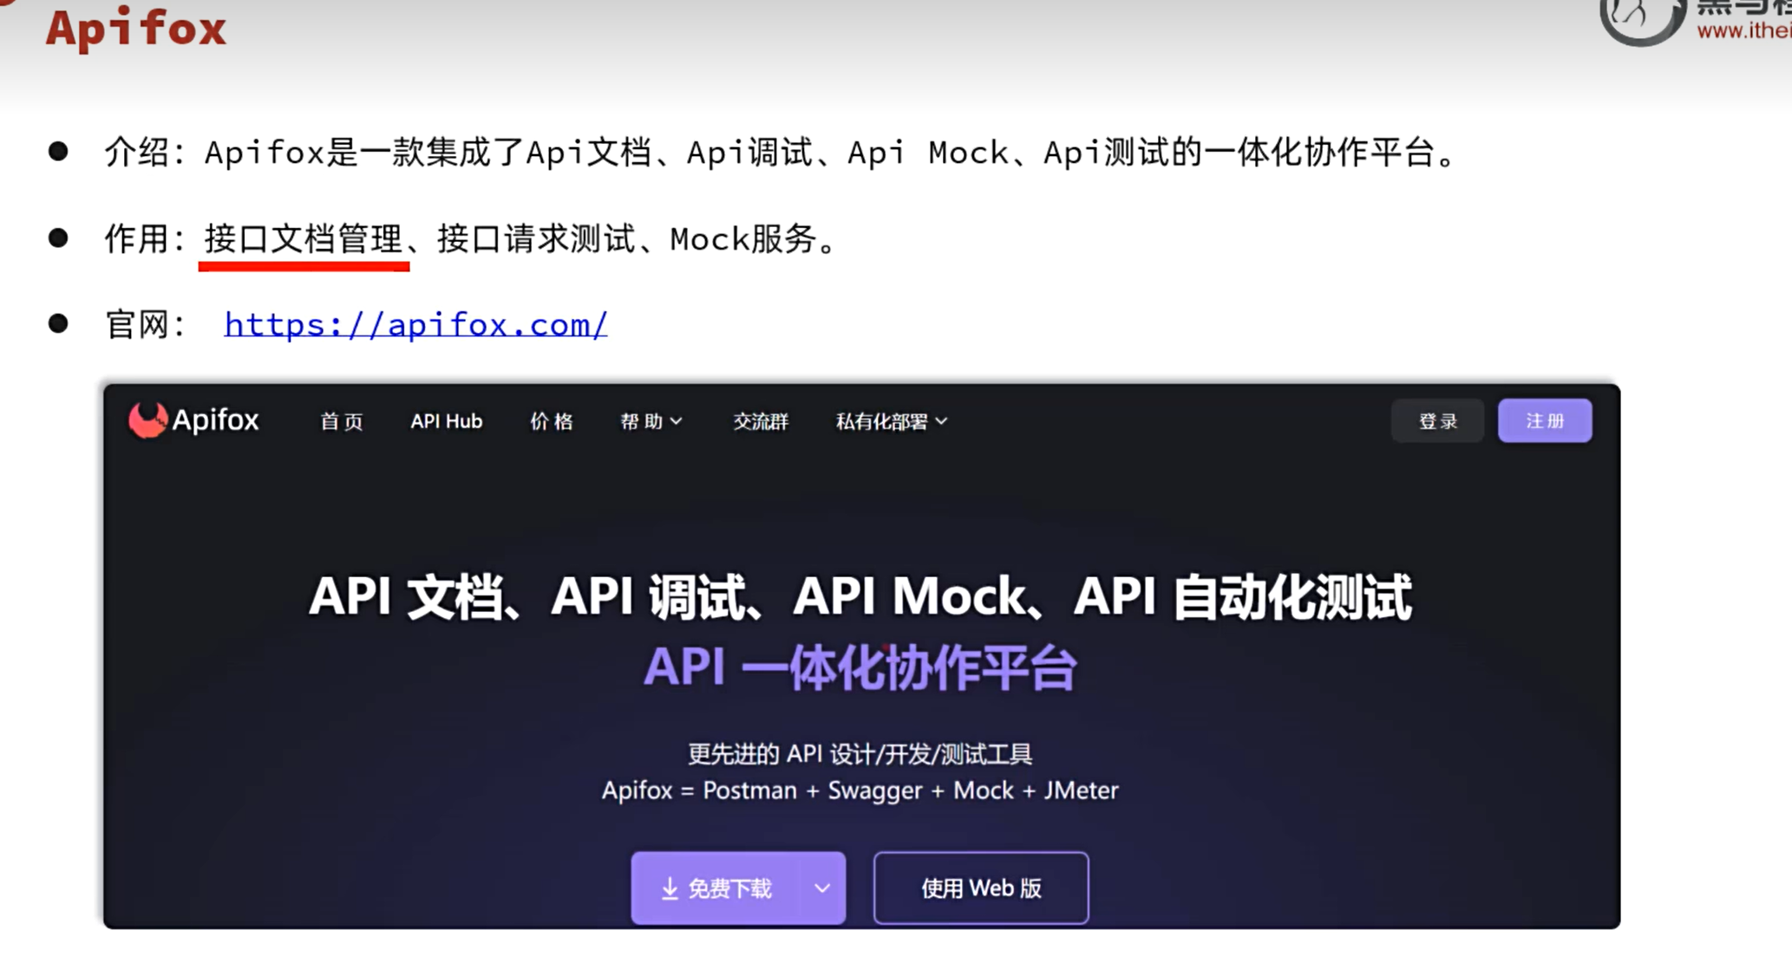Click the 介绍 introduction bullet text
This screenshot has width=1792, height=956.
tap(781, 153)
